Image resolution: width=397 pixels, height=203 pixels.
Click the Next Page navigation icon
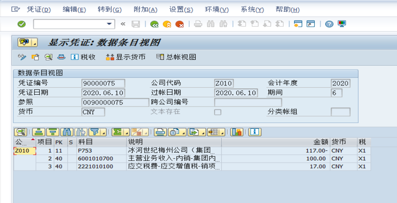(267, 24)
